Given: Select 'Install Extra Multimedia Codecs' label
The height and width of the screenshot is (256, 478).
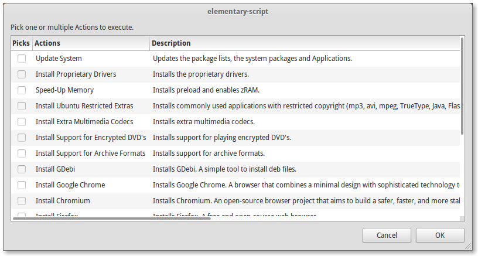Looking at the screenshot, I should click(84, 122).
